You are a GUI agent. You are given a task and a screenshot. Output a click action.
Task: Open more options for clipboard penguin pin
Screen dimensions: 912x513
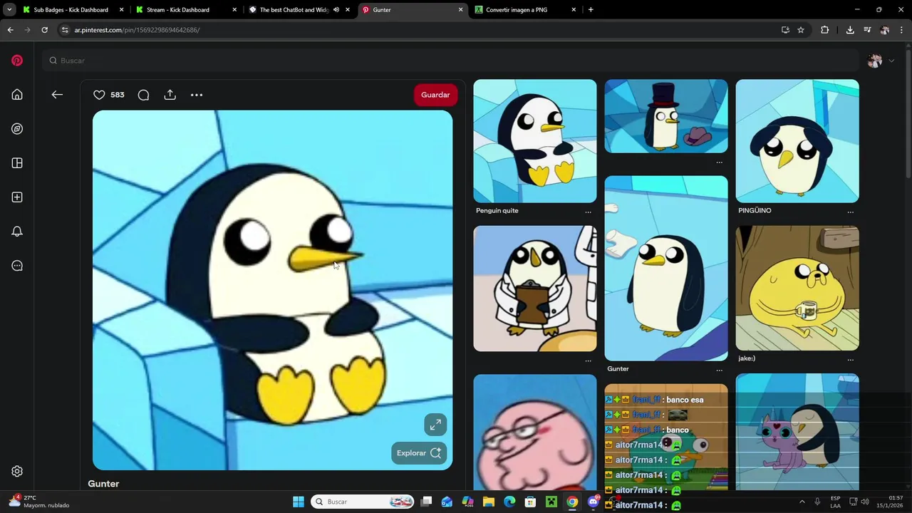pyautogui.click(x=588, y=361)
